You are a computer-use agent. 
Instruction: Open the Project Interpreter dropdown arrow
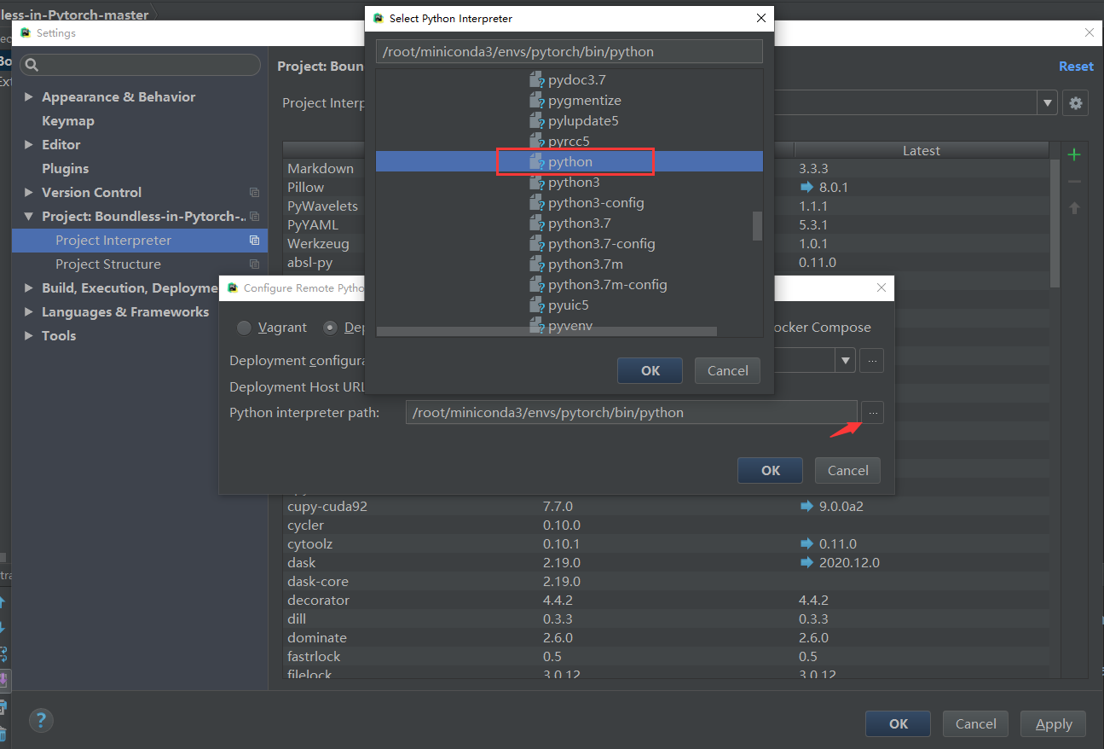click(x=1047, y=103)
